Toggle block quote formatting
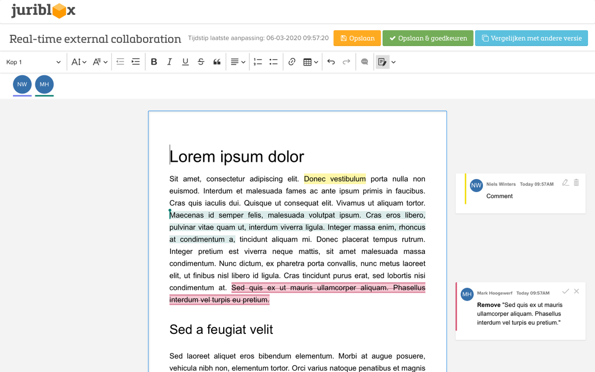 tap(217, 62)
